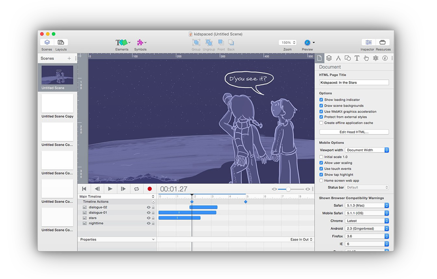Jump to start of timeline
437x279 pixels.
(x=84, y=189)
